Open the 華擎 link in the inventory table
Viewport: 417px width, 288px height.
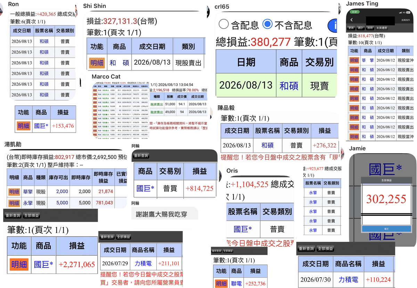28,191
